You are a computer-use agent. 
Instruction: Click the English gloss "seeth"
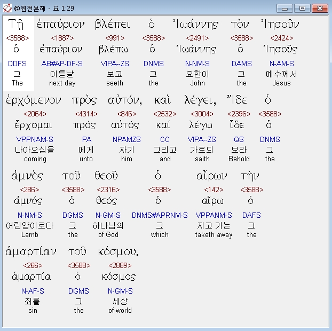coord(115,83)
